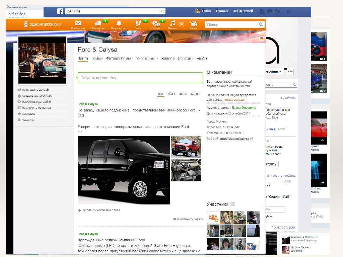Viewport: 343px width, 257px height.
Task: Open Music note icon
Action: (173, 23)
